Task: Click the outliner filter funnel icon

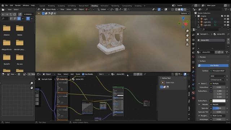Action: point(226,9)
